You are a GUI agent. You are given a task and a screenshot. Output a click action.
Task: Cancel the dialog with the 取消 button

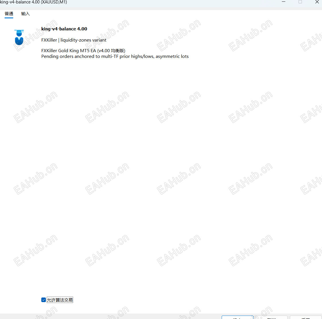tap(271, 318)
